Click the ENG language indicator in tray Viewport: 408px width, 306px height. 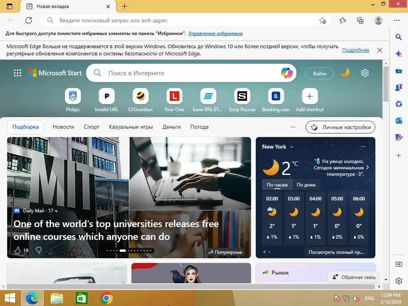click(369, 298)
